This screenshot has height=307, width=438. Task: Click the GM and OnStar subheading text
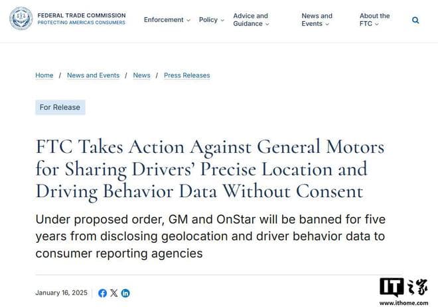(x=211, y=236)
